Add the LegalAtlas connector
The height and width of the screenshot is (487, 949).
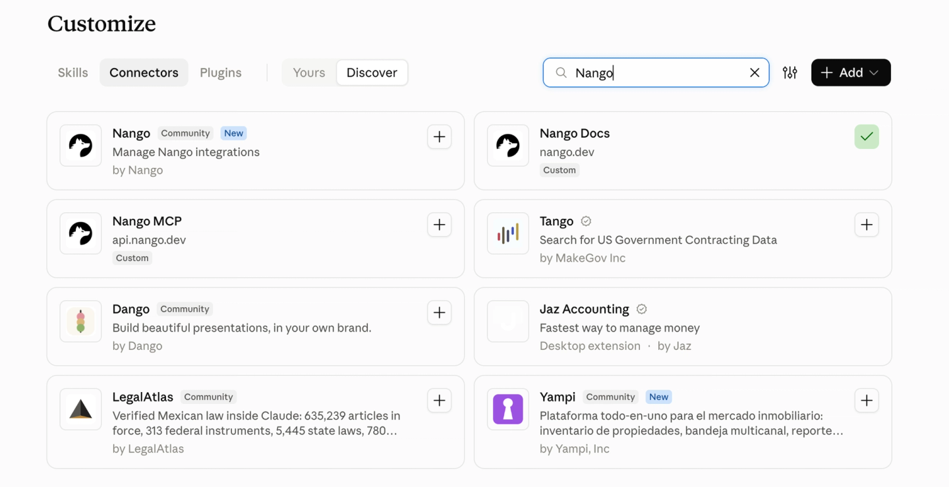pyautogui.click(x=440, y=401)
